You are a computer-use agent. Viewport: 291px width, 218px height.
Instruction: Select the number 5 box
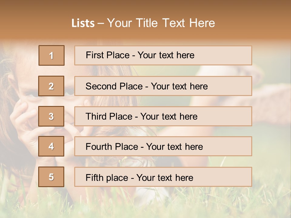(x=51, y=177)
